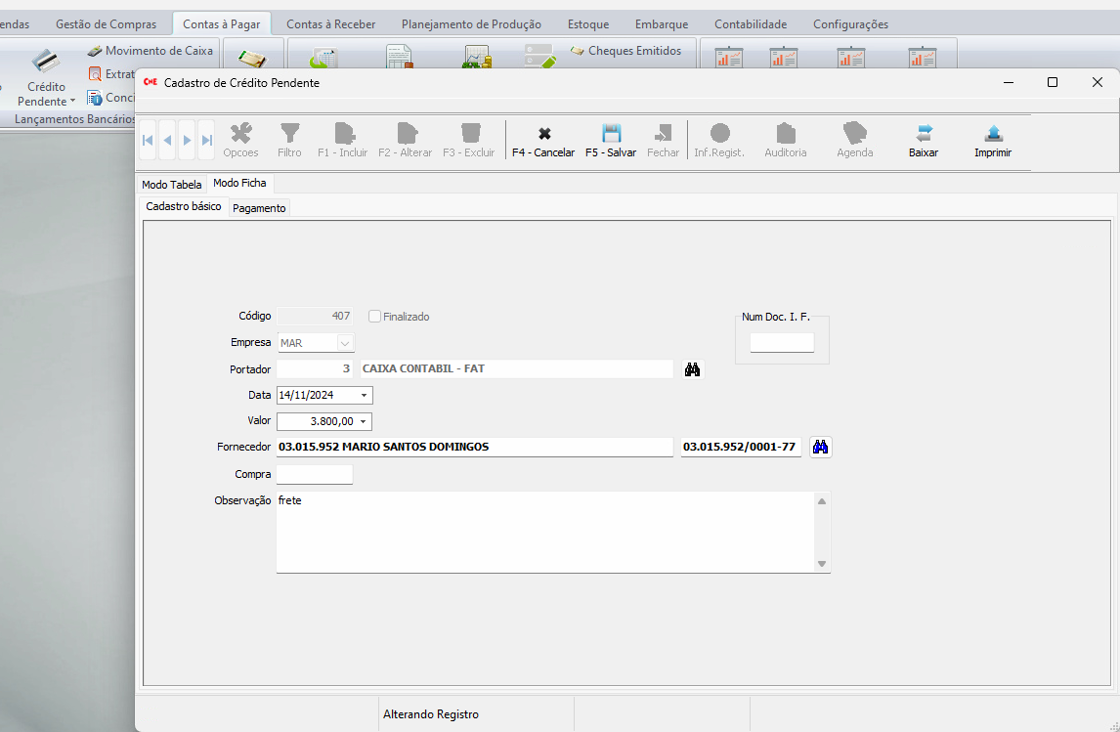Switch to the Pagamento tab
Viewport: 1120px width, 732px height.
tap(259, 208)
